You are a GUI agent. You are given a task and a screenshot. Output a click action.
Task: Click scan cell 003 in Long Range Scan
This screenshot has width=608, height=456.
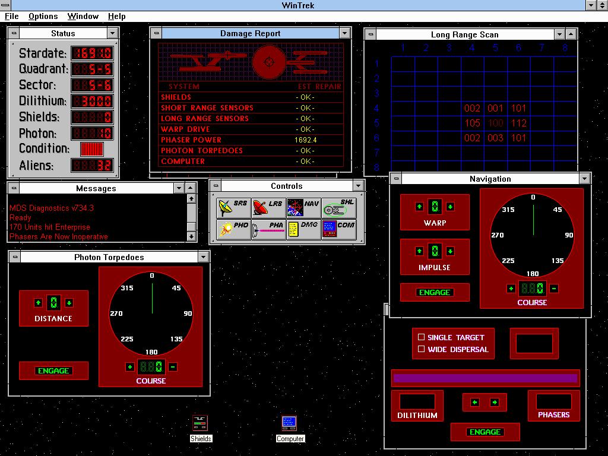(x=495, y=138)
